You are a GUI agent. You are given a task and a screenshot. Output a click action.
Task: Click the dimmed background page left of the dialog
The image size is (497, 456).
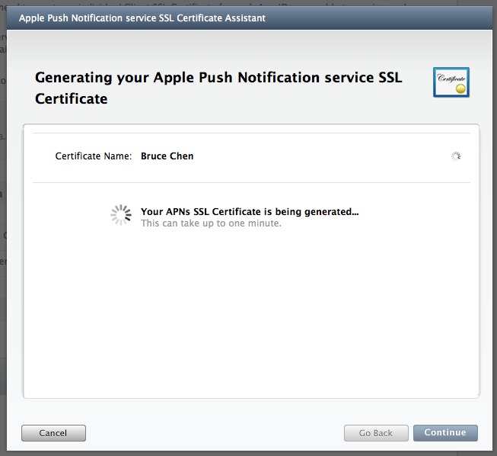coord(3,229)
